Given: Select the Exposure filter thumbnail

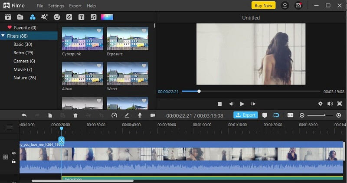Looking at the screenshot, I should (128, 39).
